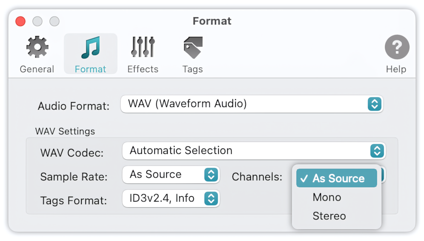Switch to the Tags label icon

192,47
